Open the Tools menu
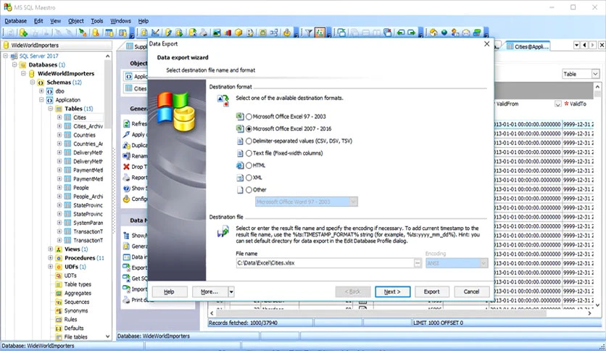 [96, 21]
